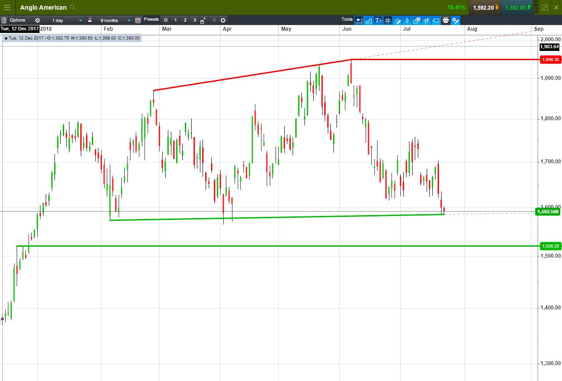Select preset 2
Viewport: 562px width, 381px height.
click(x=185, y=20)
